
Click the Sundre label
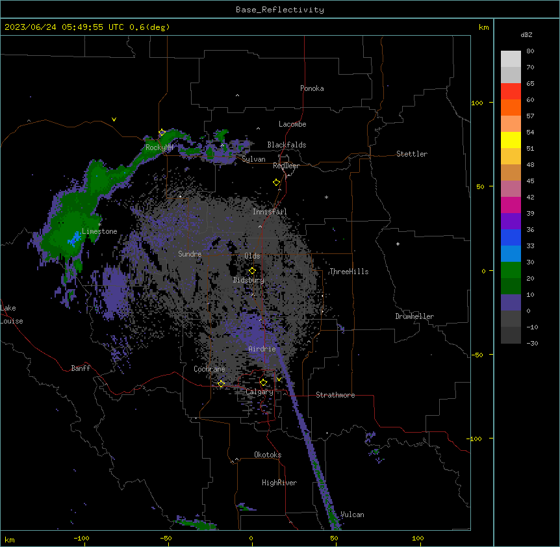[x=190, y=254]
